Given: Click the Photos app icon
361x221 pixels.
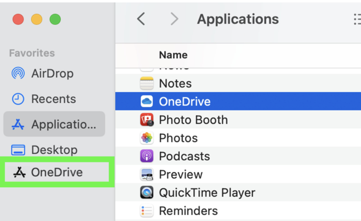Looking at the screenshot, I should click(x=147, y=138).
